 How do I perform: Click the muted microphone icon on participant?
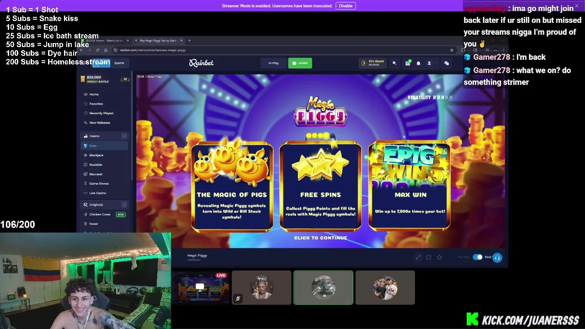click(238, 299)
